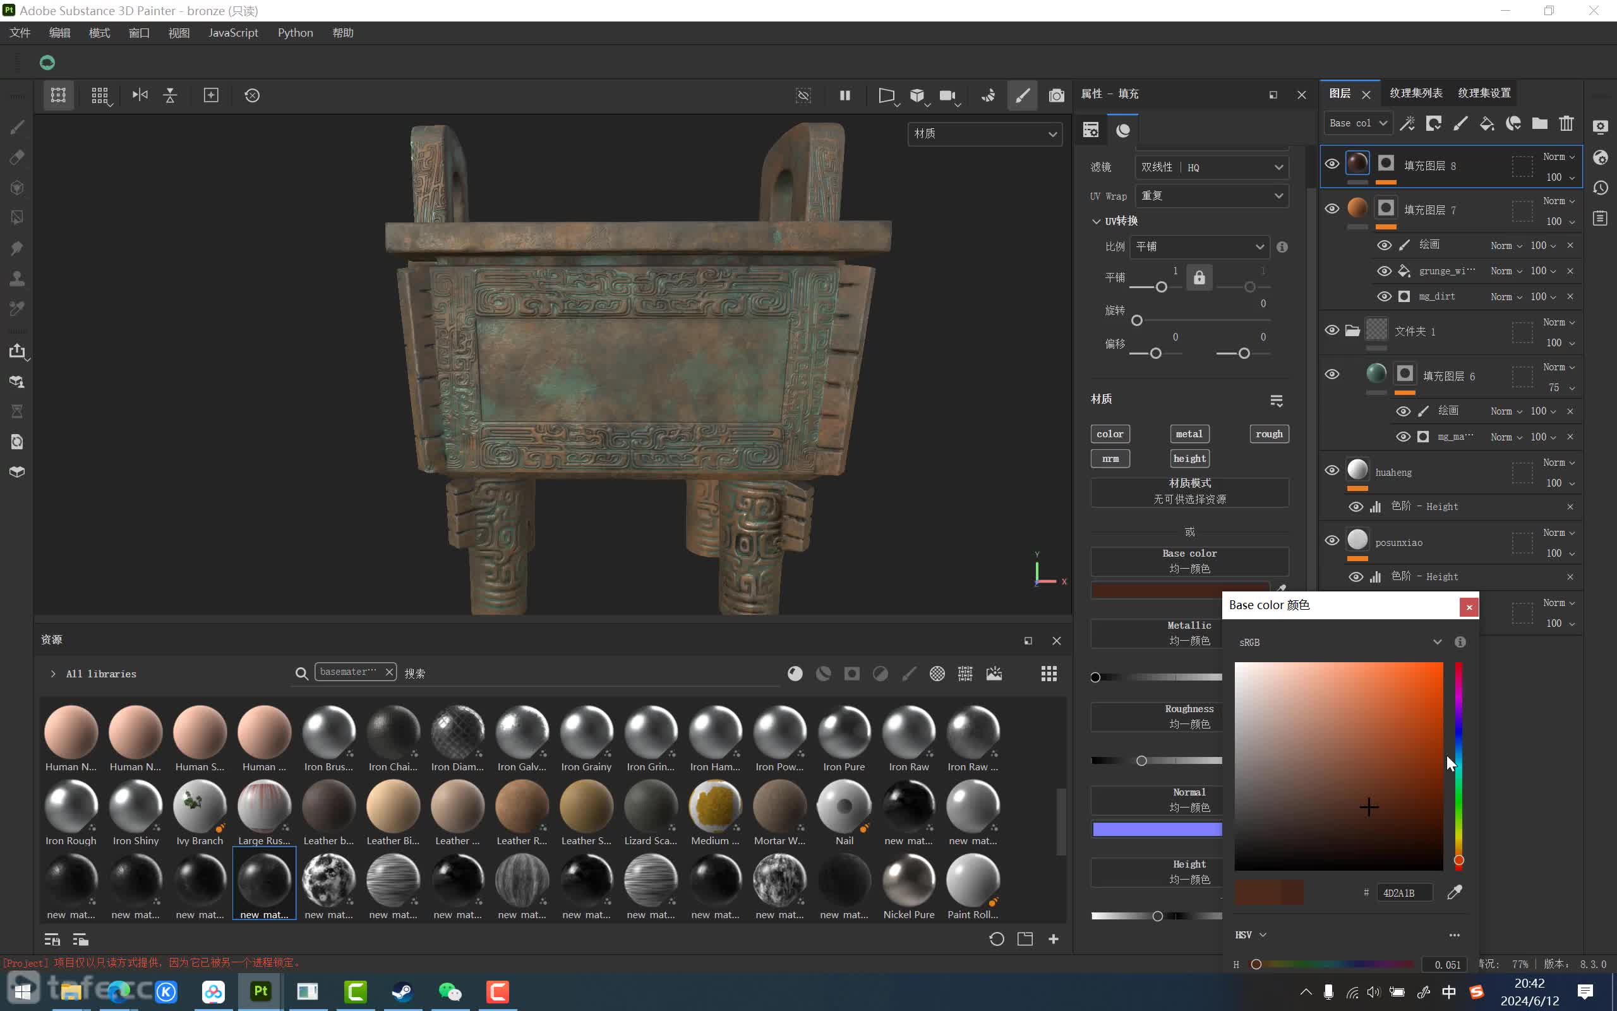Add a fill layer icon in Layers panel

(1487, 123)
